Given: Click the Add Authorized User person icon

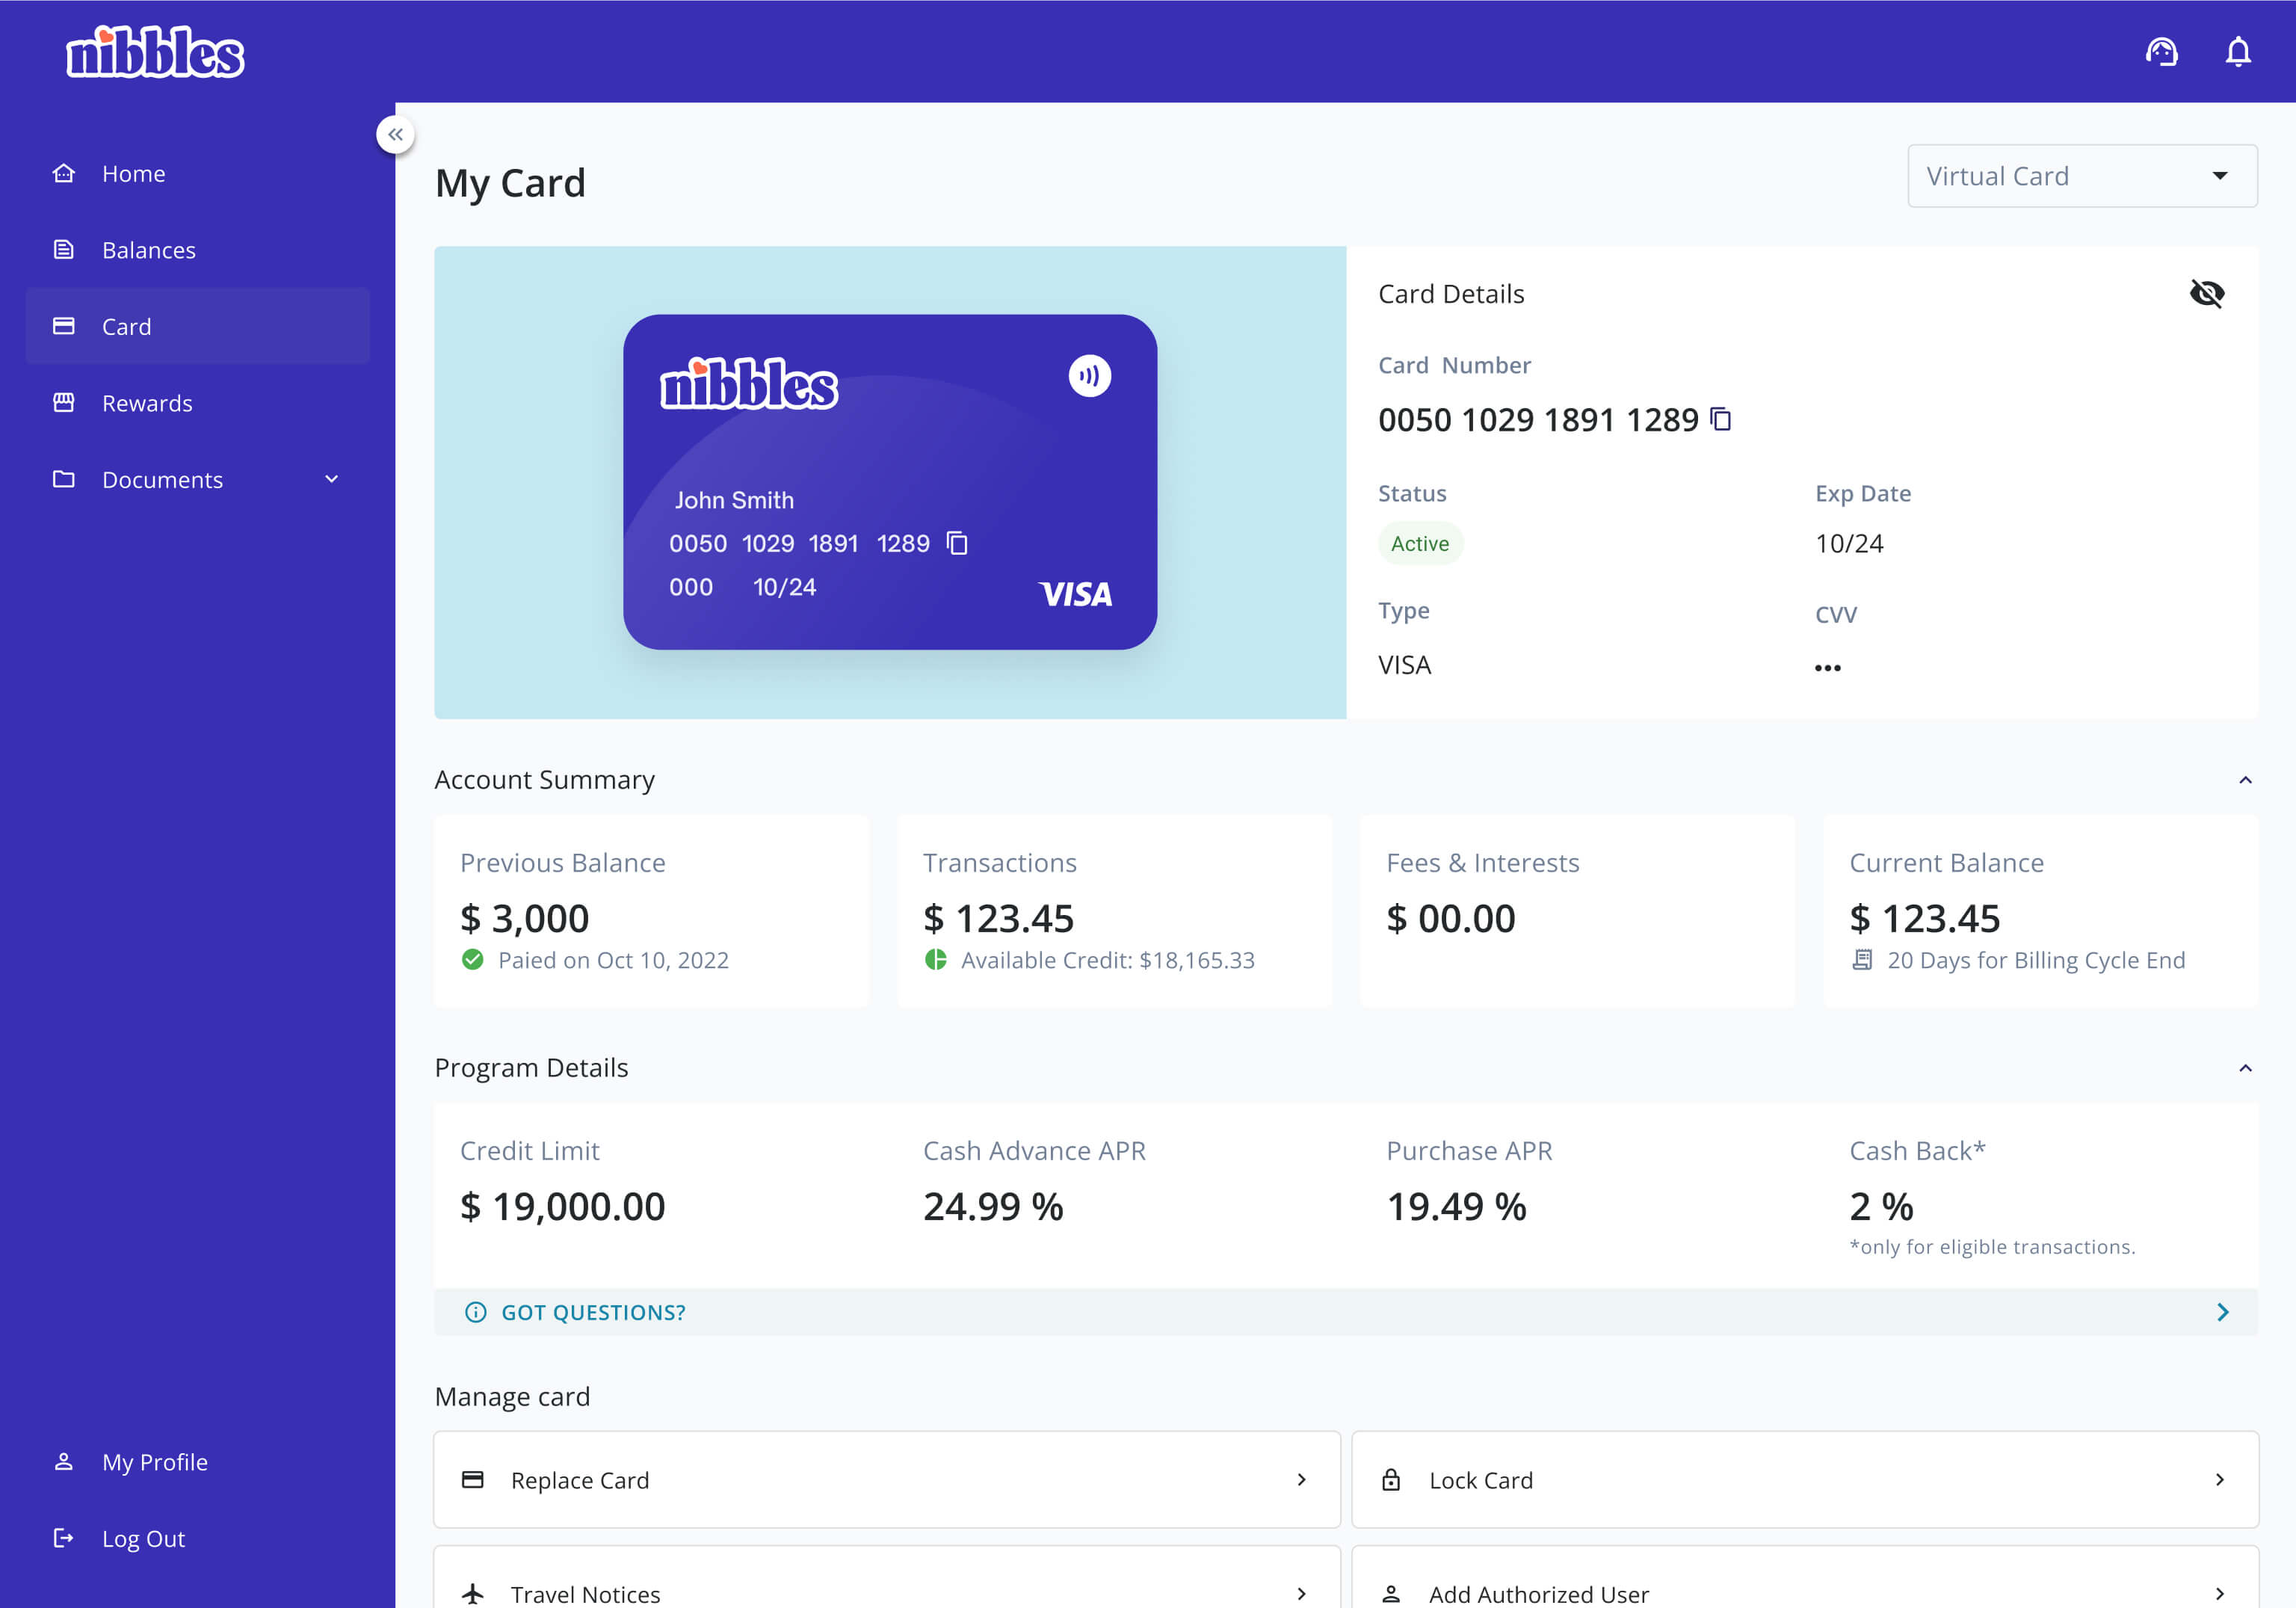Looking at the screenshot, I should 1391,1593.
